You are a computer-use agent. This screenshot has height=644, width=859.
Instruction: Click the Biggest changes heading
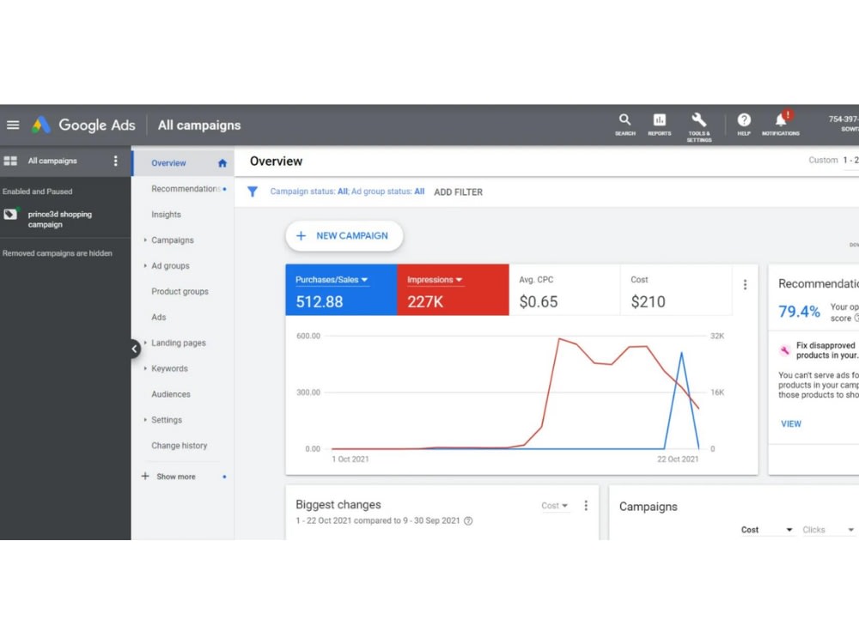tap(338, 504)
